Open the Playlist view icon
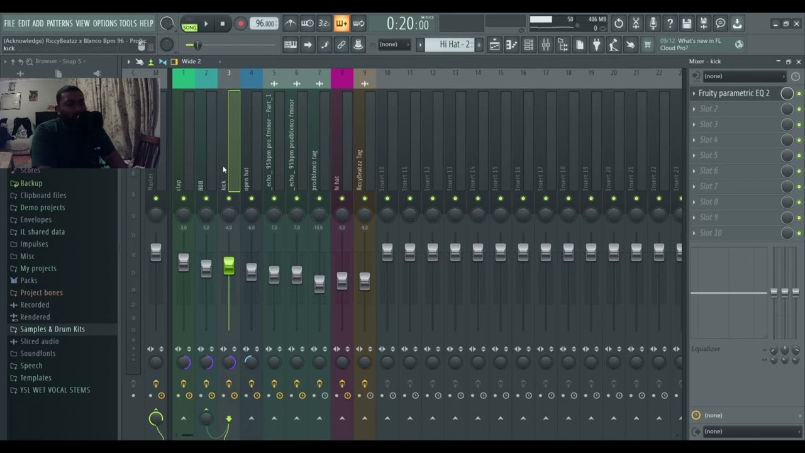805x453 pixels. (x=494, y=45)
